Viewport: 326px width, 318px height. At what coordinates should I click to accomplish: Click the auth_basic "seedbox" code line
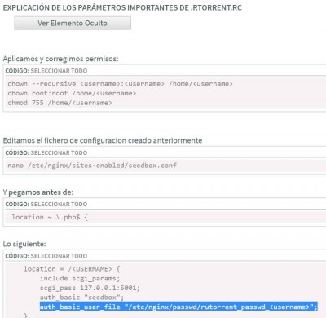point(81,298)
